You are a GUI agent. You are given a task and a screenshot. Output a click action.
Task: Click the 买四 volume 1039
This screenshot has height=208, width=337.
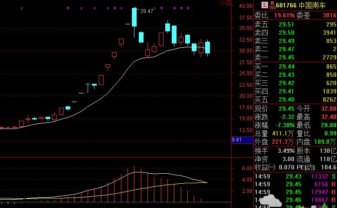330,91
